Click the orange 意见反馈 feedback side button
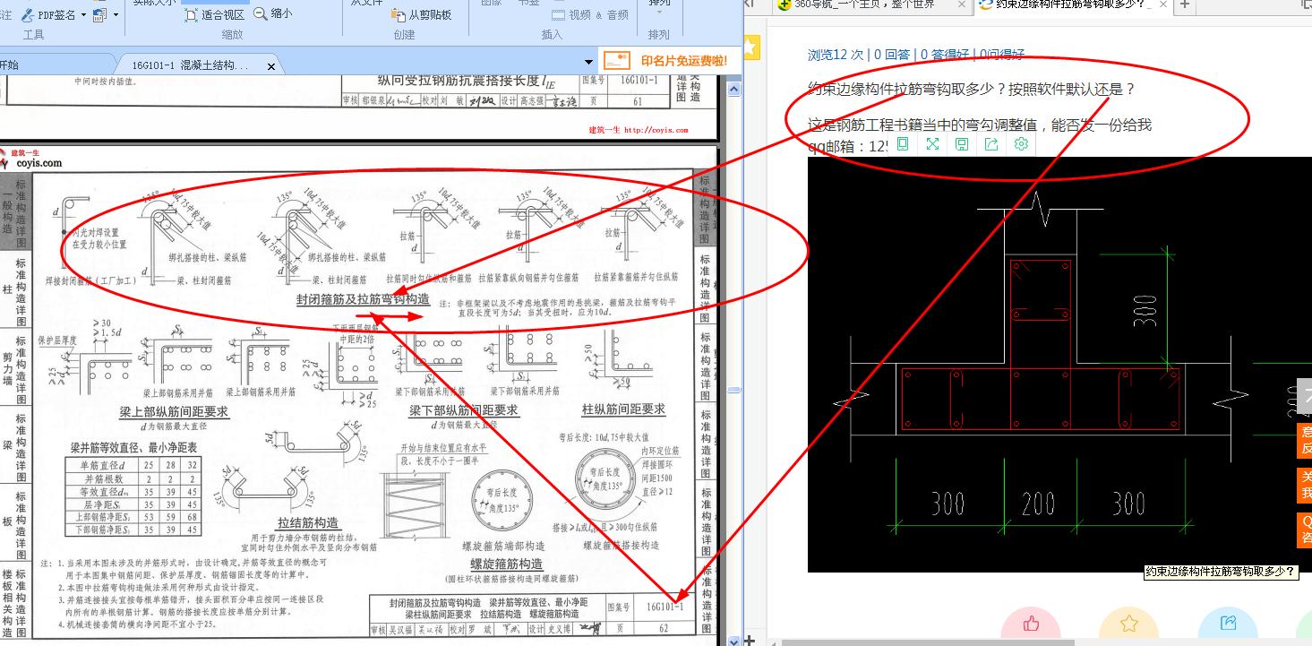 (x=1304, y=439)
